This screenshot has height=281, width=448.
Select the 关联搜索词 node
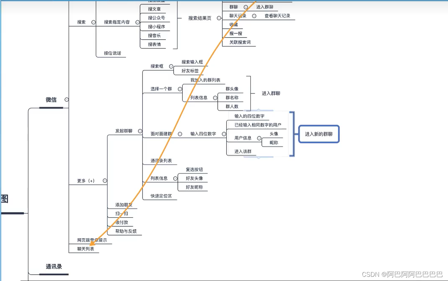[x=240, y=42]
